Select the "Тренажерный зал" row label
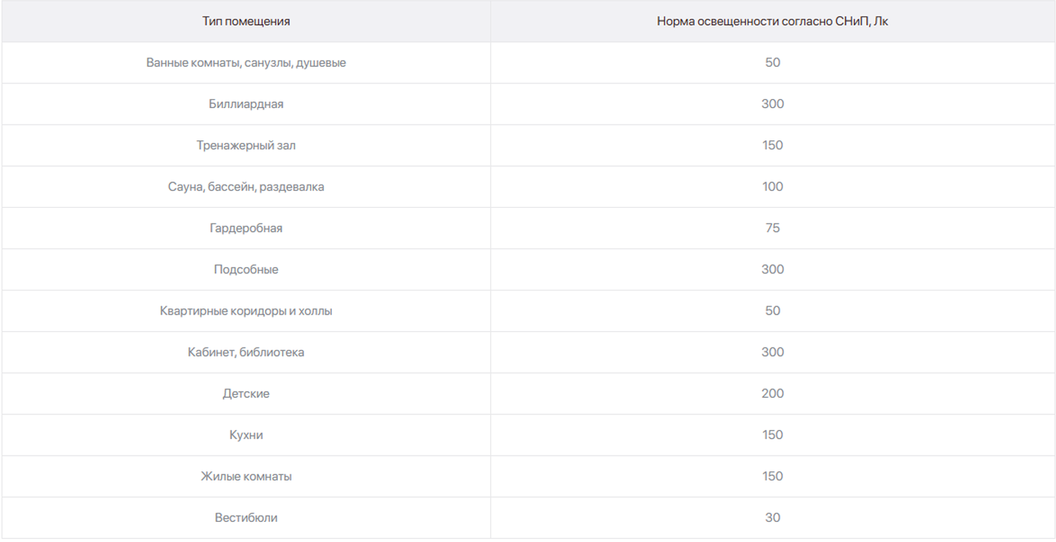 coord(246,145)
